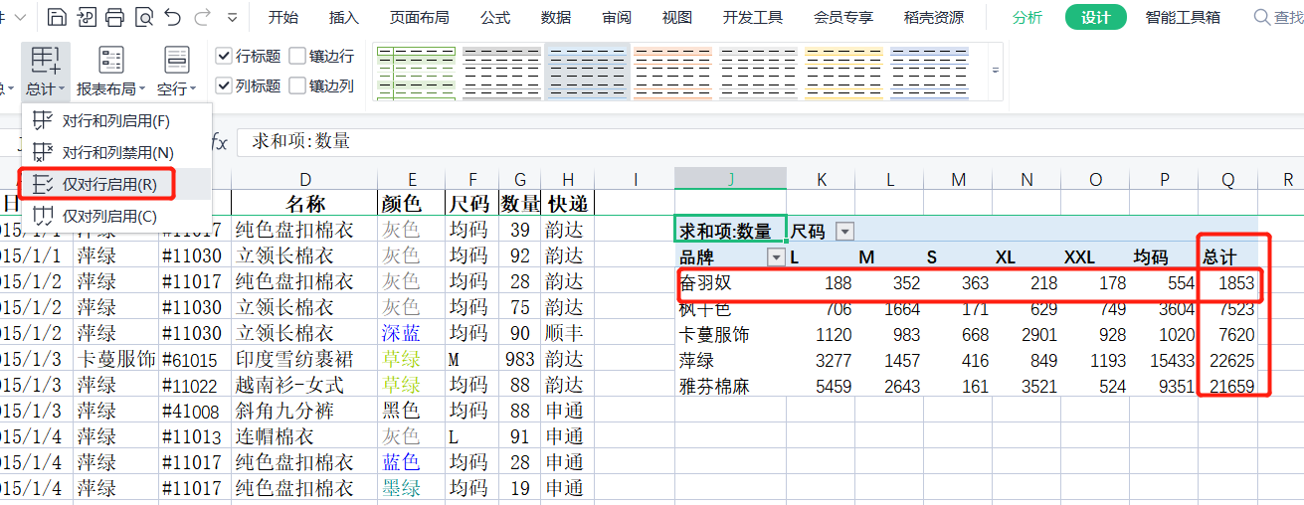Apply the light blue pivot table style thumbnail
This screenshot has width=1304, height=505.
(x=588, y=73)
